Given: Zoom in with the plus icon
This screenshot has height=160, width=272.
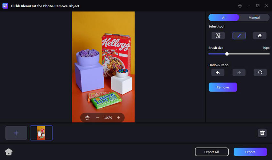Looking at the screenshot, I should [x=118, y=118].
